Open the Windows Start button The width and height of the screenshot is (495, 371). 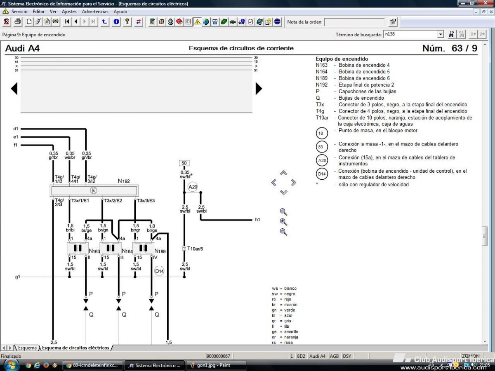coord(11,365)
